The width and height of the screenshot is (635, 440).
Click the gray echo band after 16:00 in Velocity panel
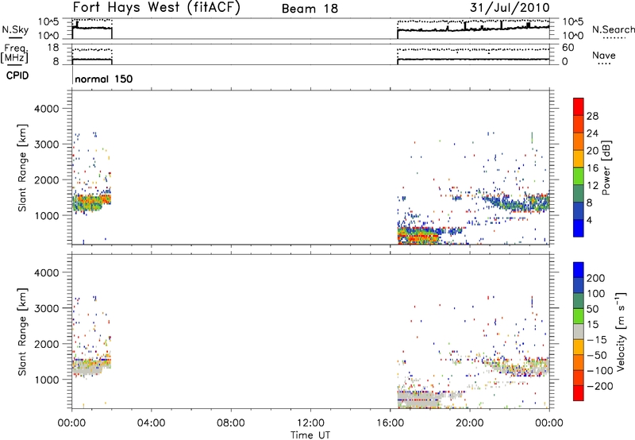coord(418,399)
